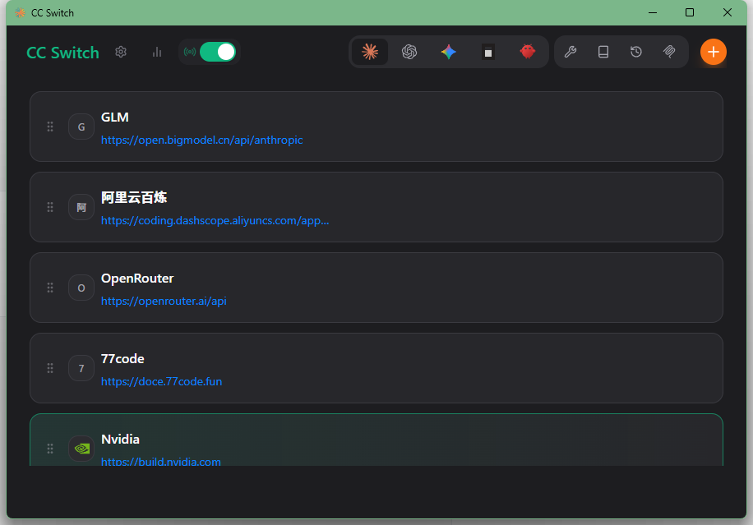Select the Nvidia provider card

coord(411,441)
